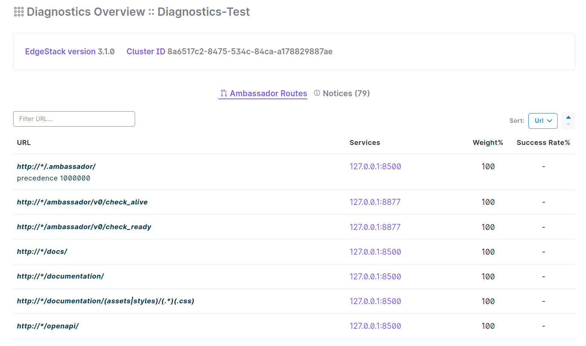Select the documentation assets|styles css URL
The width and height of the screenshot is (586, 346).
pos(106,301)
